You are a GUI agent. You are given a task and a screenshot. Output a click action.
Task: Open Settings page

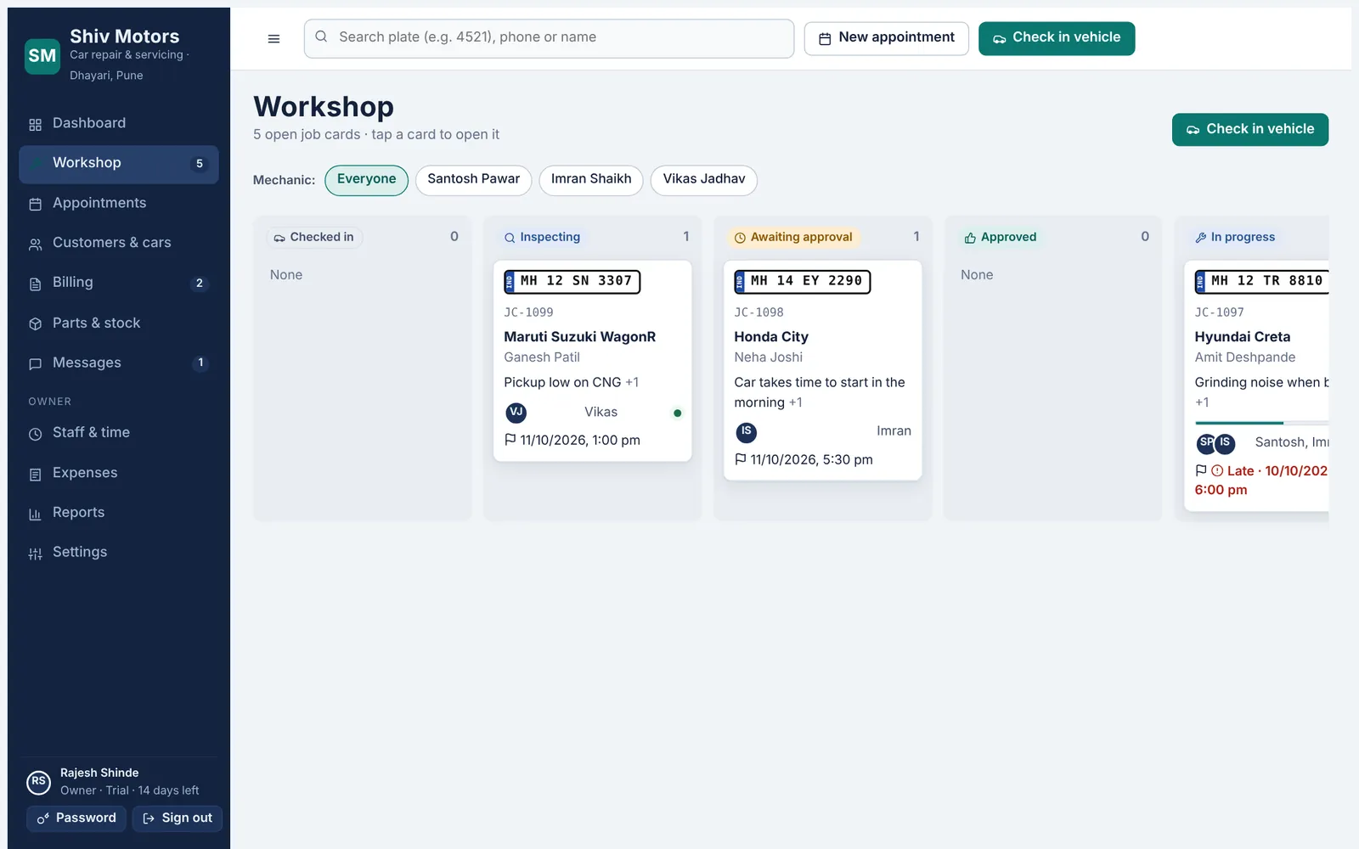pos(119,553)
